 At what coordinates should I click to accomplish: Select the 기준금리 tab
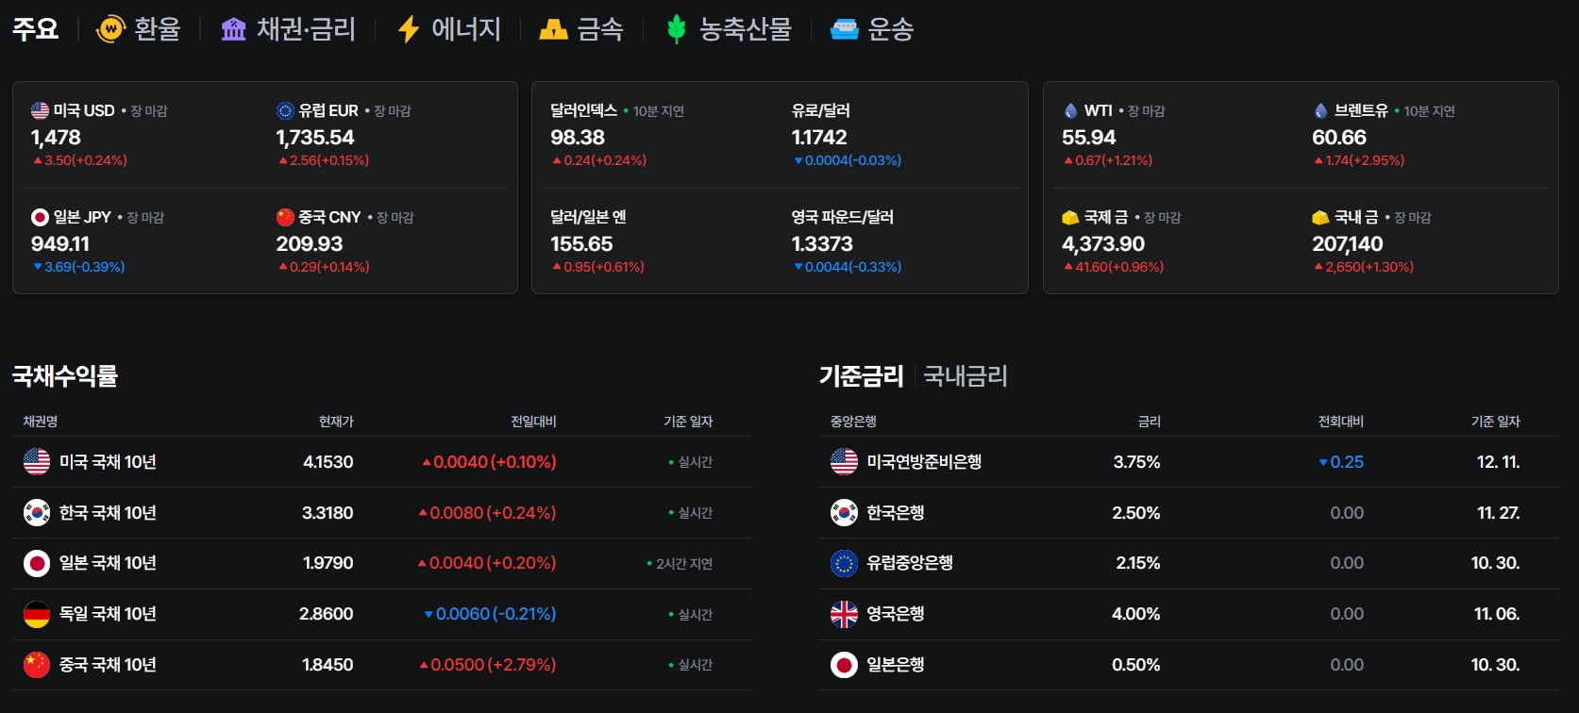pyautogui.click(x=861, y=376)
